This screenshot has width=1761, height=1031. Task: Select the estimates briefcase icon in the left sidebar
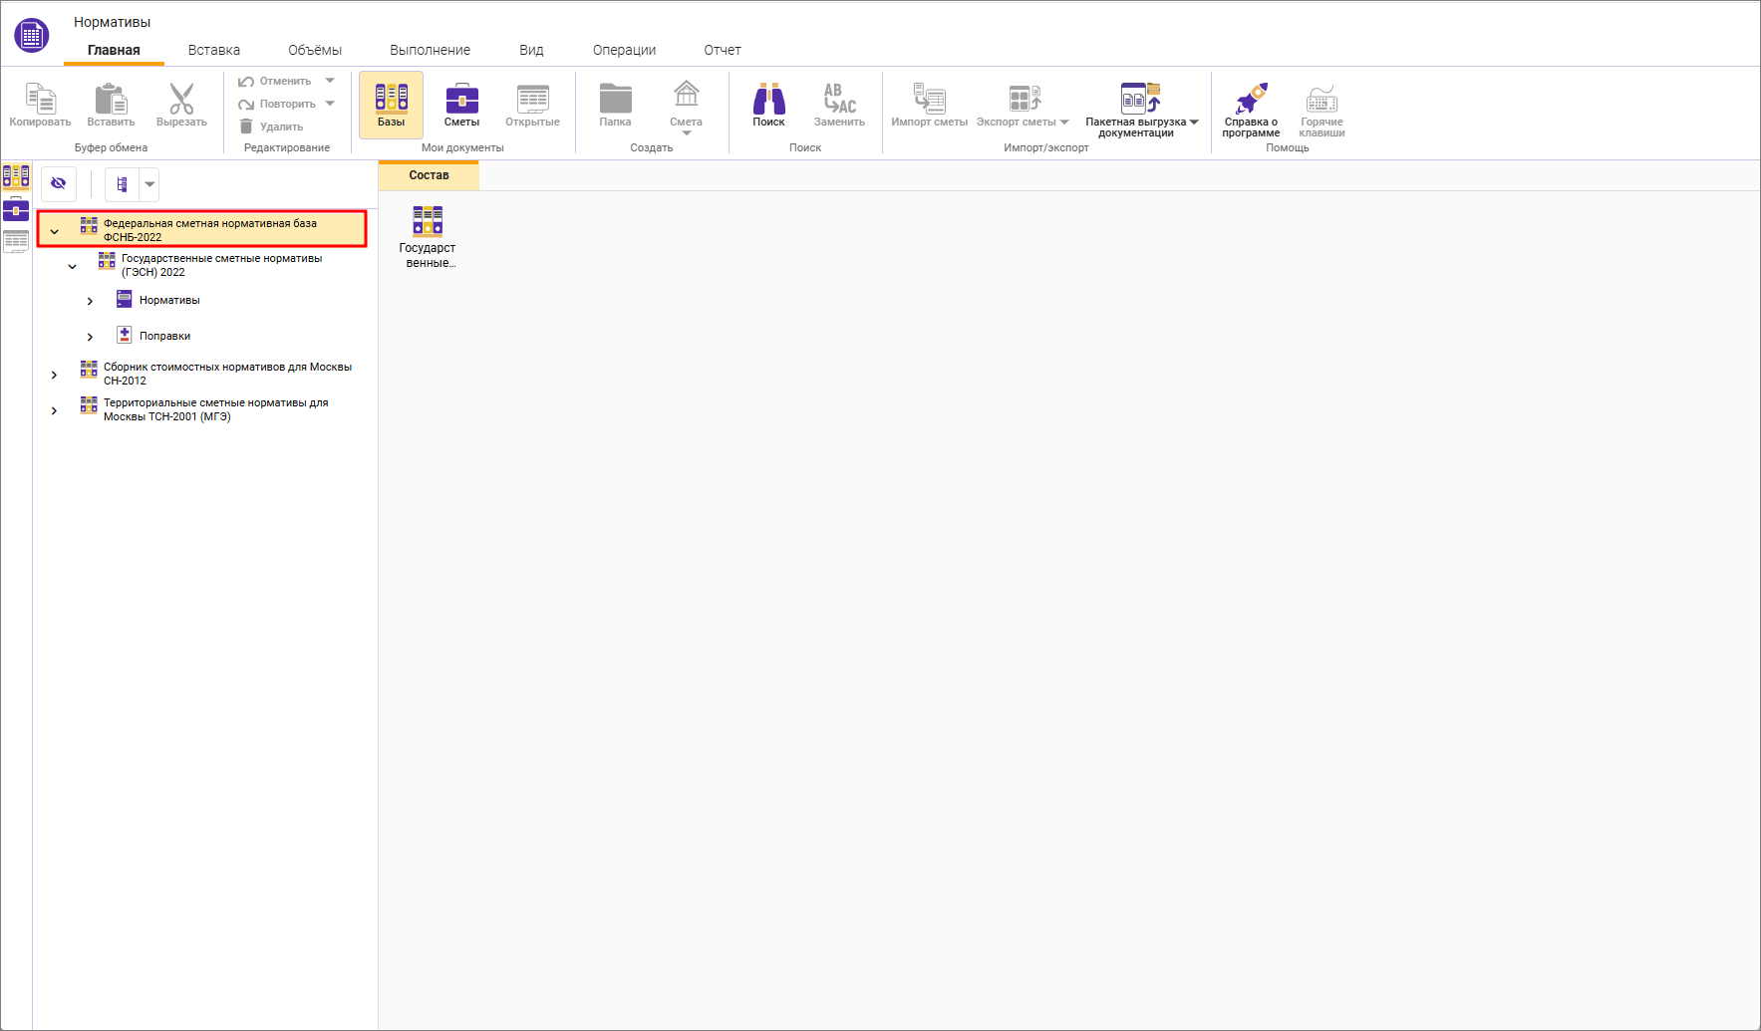16,209
